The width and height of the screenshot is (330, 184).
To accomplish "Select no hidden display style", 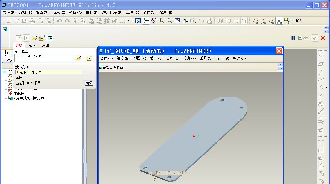I will [236, 21].
